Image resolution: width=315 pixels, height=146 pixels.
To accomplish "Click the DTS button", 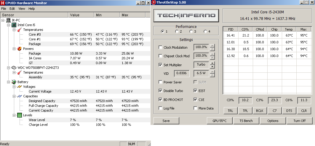I will 289,111.
